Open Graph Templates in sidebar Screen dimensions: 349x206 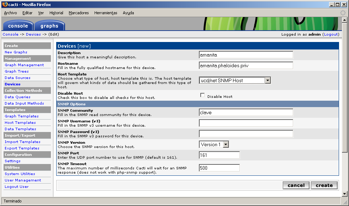click(22, 116)
